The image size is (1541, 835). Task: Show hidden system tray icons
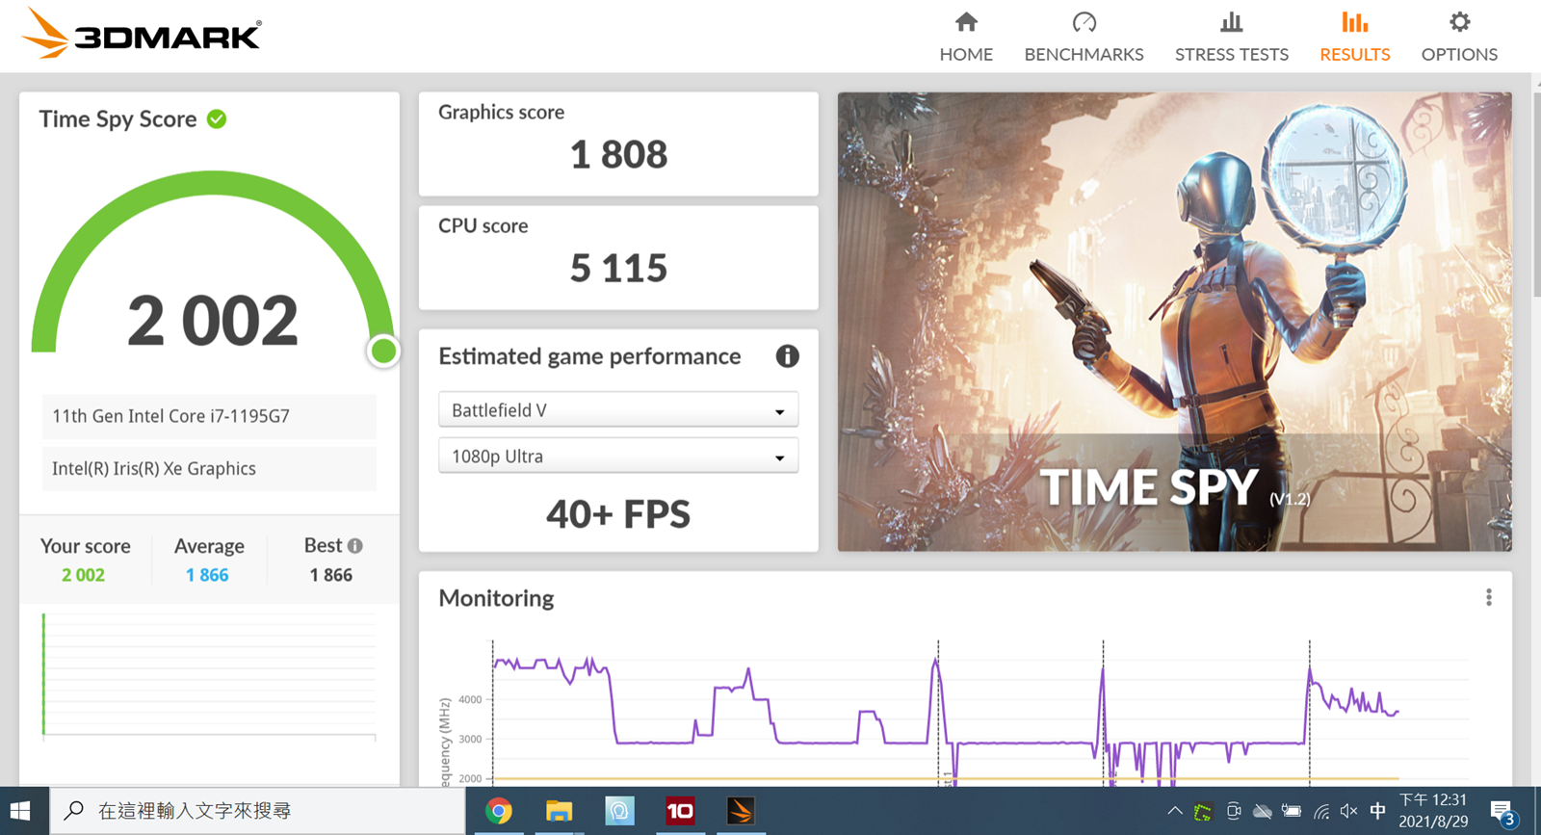point(1174,811)
